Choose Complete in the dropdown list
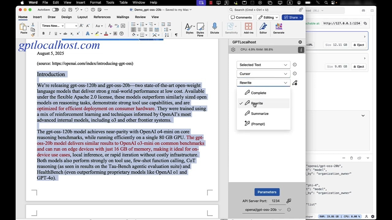 coord(258,93)
